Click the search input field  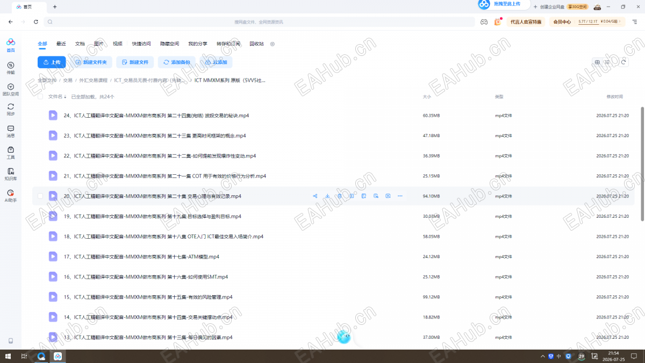click(259, 22)
